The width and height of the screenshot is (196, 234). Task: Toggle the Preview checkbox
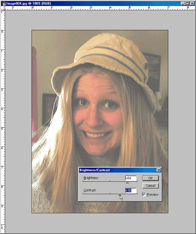coord(144,194)
